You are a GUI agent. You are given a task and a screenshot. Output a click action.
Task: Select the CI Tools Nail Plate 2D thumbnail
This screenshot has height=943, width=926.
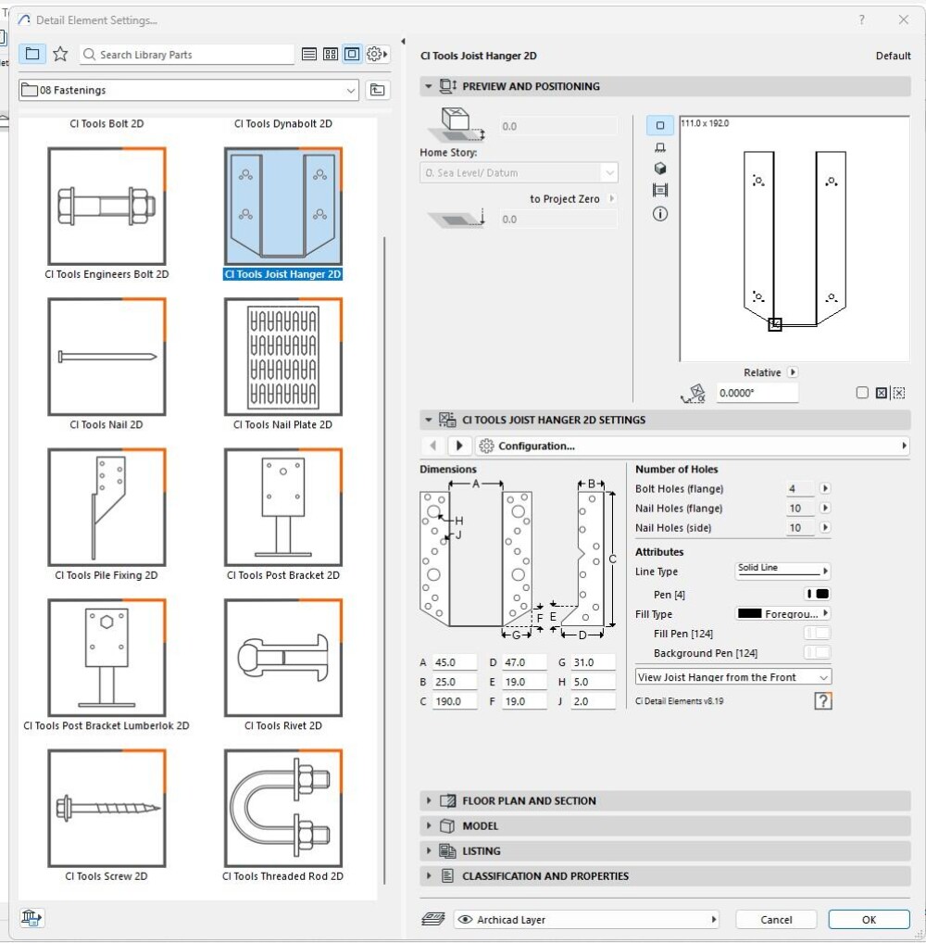point(282,358)
